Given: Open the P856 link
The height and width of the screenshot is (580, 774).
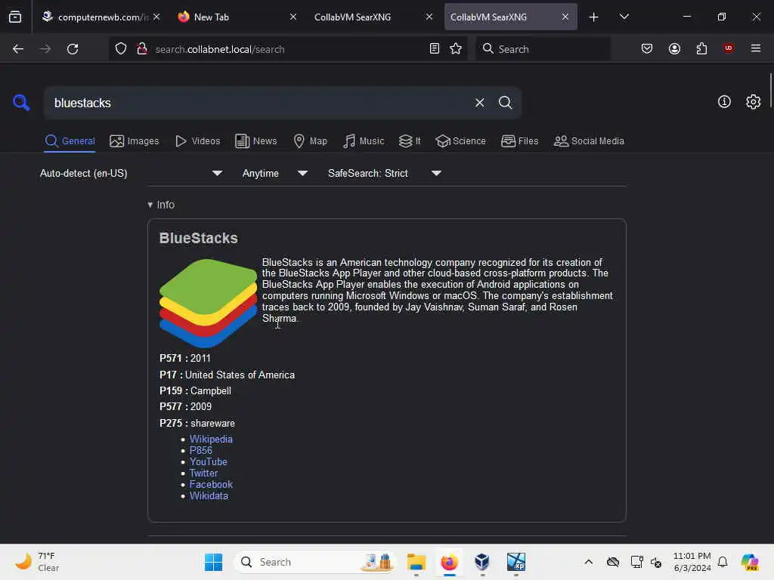Looking at the screenshot, I should 200,450.
